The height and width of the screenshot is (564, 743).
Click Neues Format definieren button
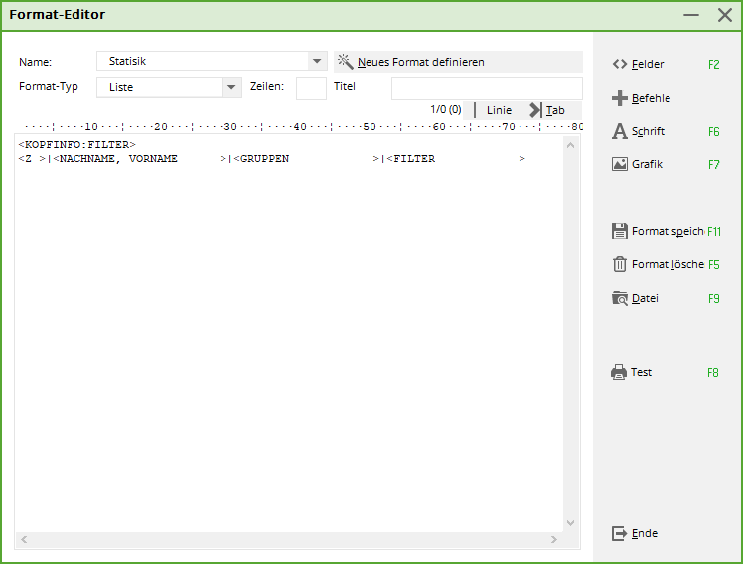(420, 62)
